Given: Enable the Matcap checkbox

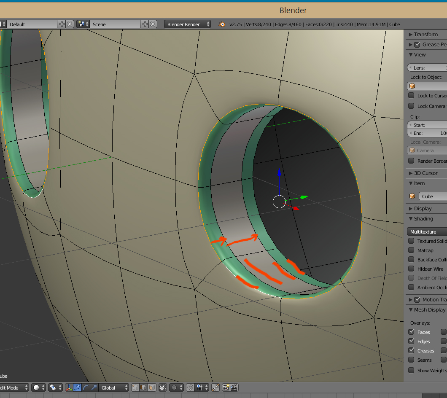Looking at the screenshot, I should click(411, 250).
